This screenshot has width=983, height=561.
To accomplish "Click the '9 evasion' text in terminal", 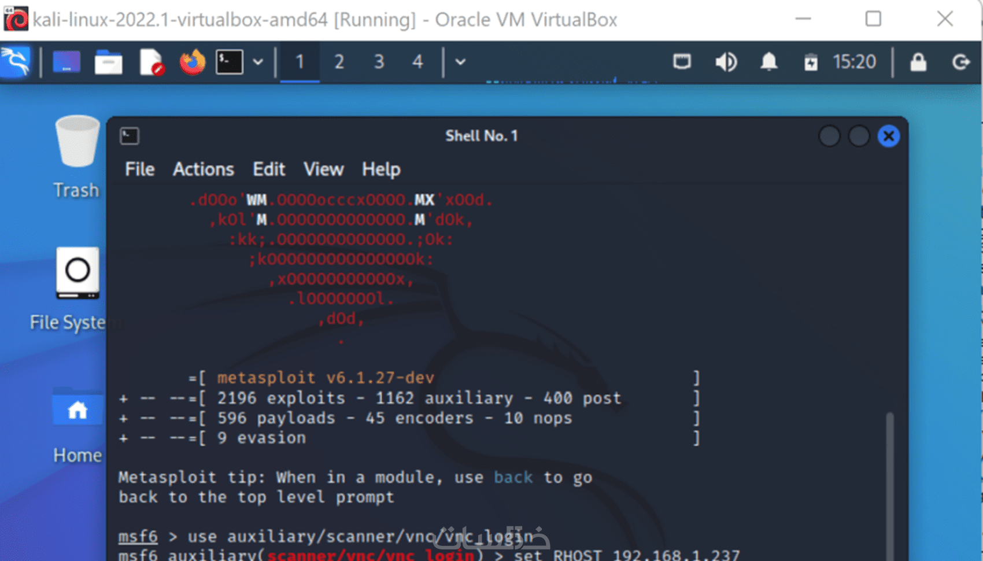I will pyautogui.click(x=261, y=438).
